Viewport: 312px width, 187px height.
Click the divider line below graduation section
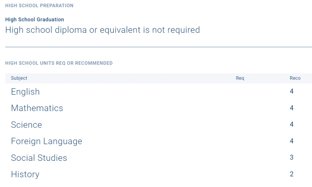click(x=158, y=47)
